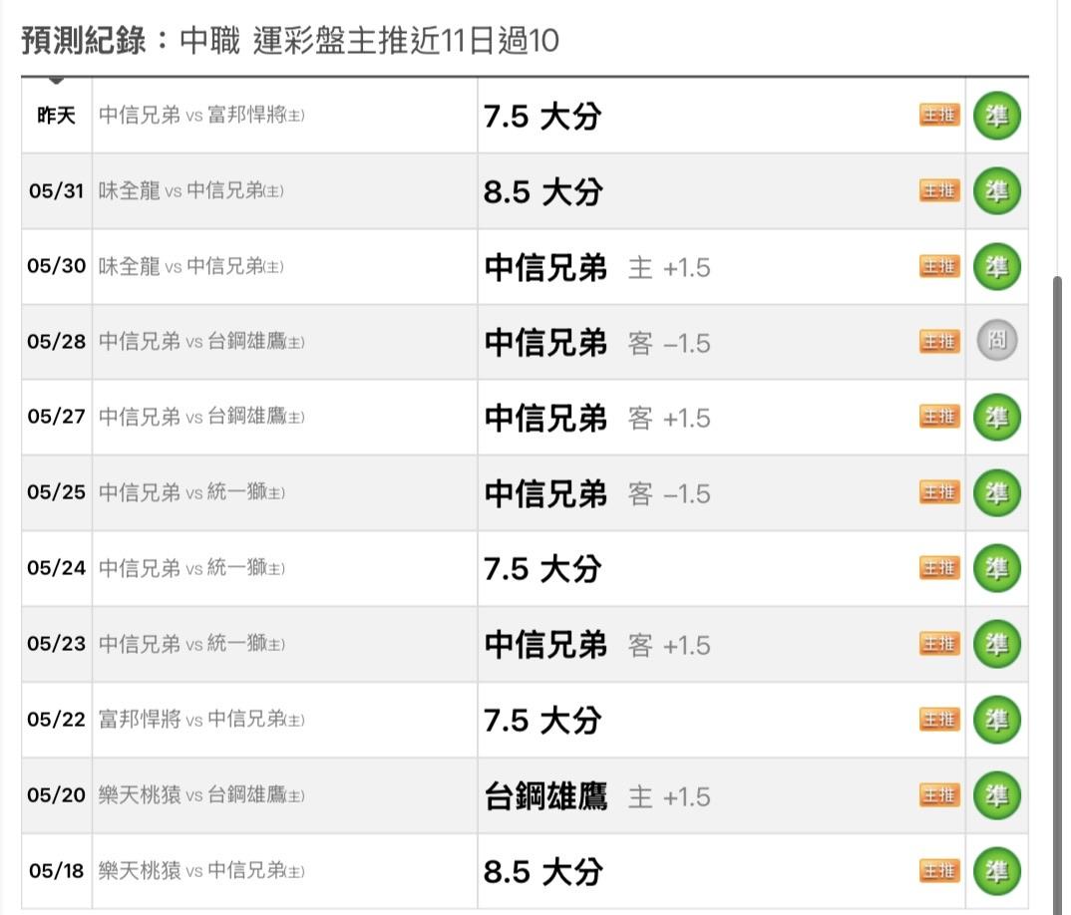Click the 7.5 大分 prediction for 05/22
1071x915 pixels.
tap(542, 721)
